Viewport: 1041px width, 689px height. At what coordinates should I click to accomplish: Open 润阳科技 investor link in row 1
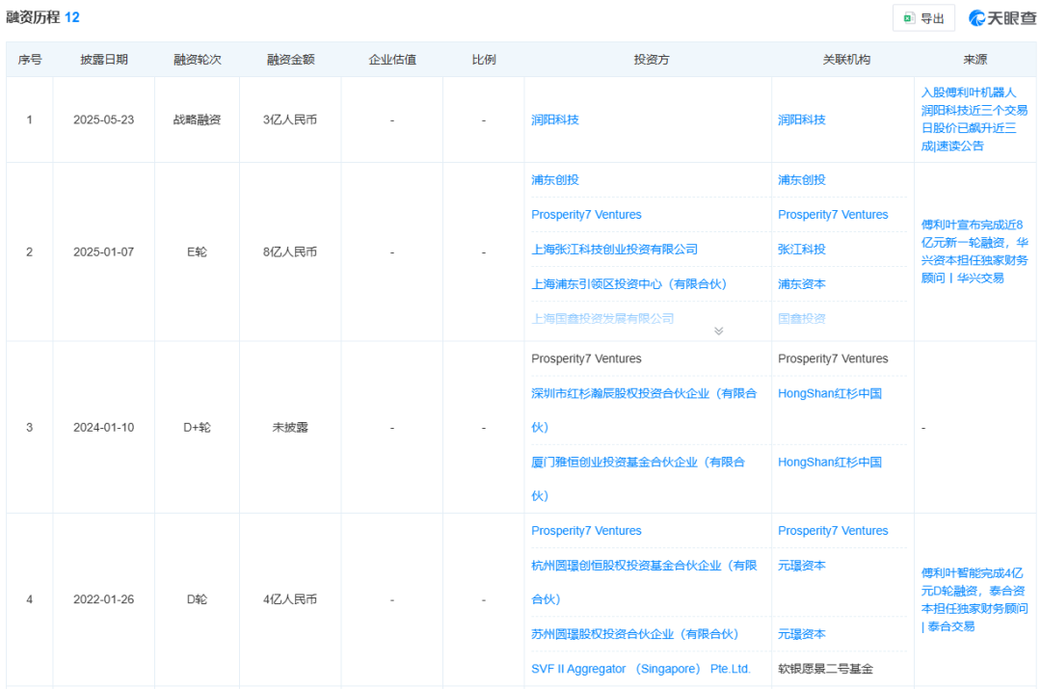coord(555,120)
